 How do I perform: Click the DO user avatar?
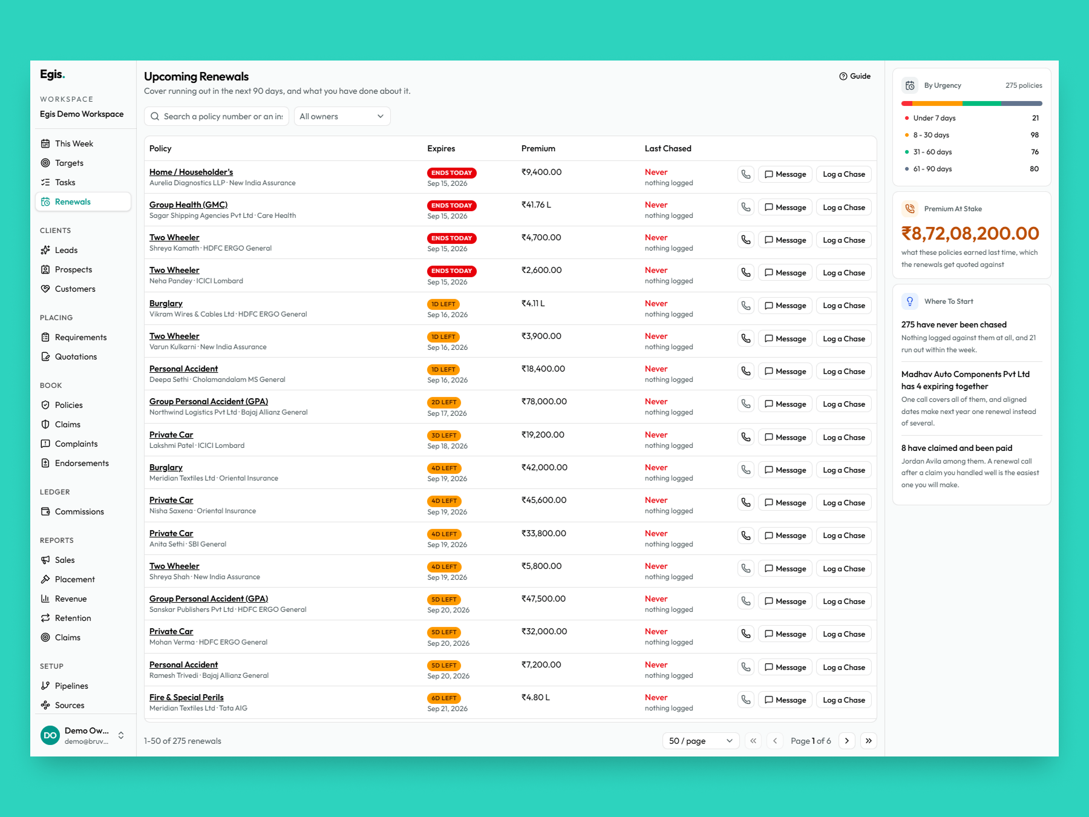click(50, 735)
